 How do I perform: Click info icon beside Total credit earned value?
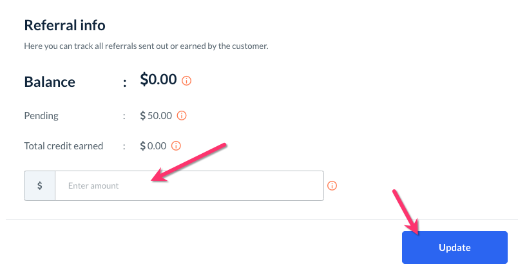click(176, 146)
